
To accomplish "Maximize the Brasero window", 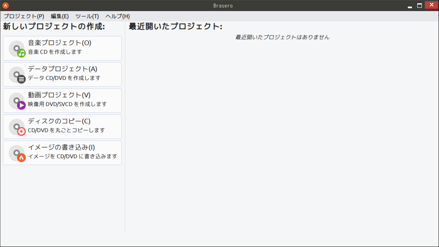I will [x=420, y=6].
